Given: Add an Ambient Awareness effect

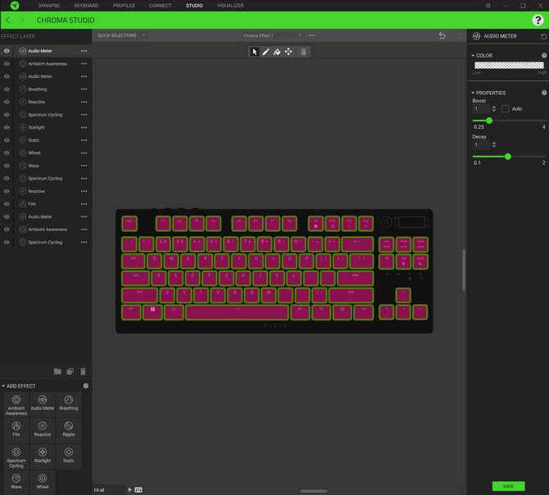Looking at the screenshot, I should [x=16, y=405].
